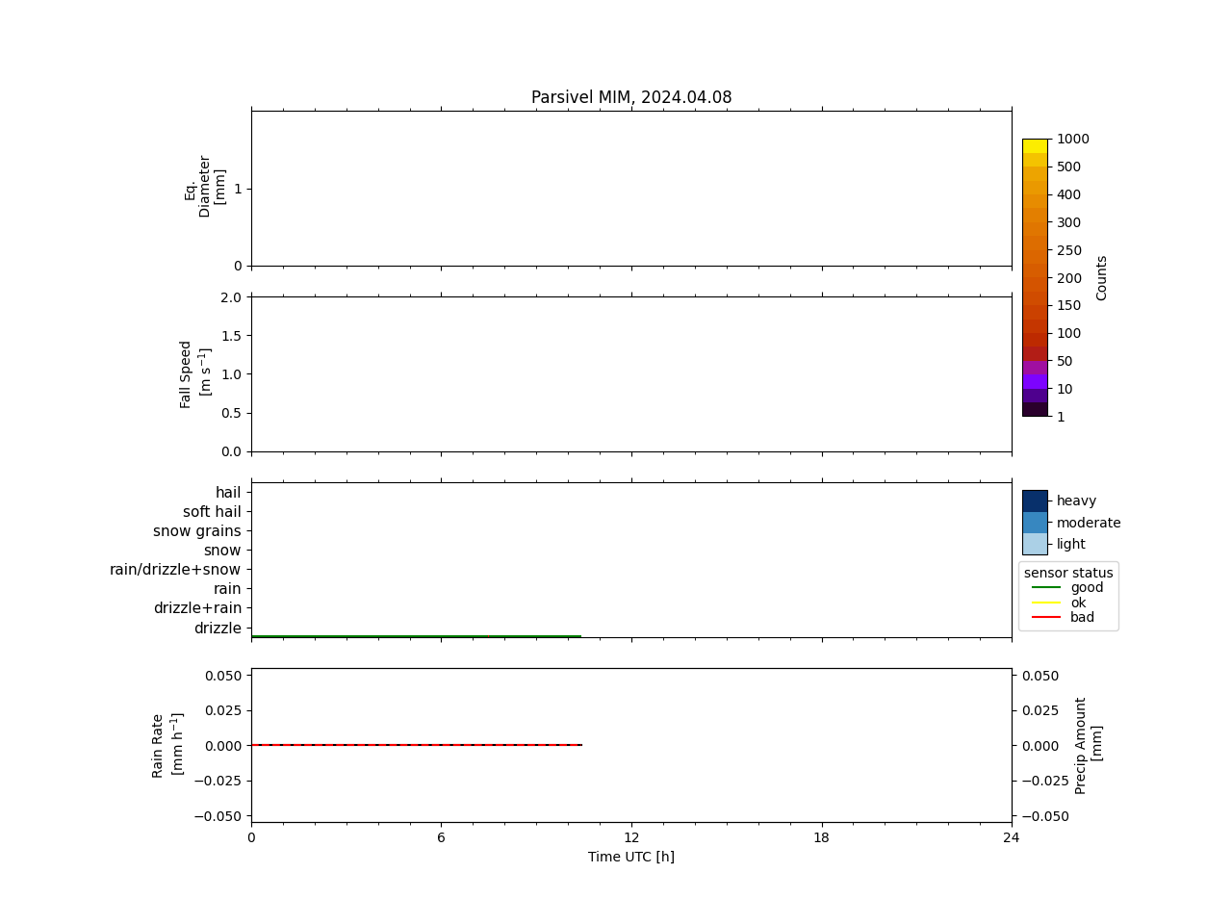This screenshot has height=924, width=1232.
Task: Click the moderate blue intensity swatch
Action: tap(1035, 523)
